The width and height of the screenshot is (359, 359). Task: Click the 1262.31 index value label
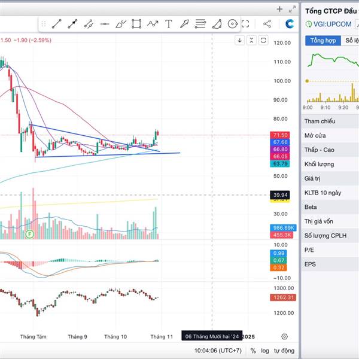(283, 297)
